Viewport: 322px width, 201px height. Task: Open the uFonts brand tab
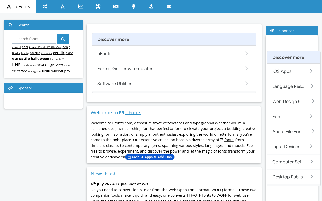(x=18, y=7)
